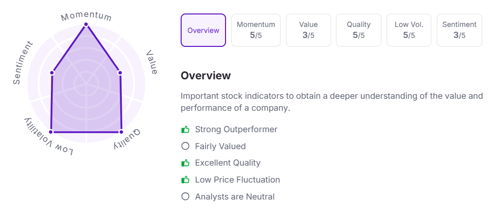The width and height of the screenshot is (490, 213).
Task: Click the Momentum data point on radar chart
Action: [86, 24]
